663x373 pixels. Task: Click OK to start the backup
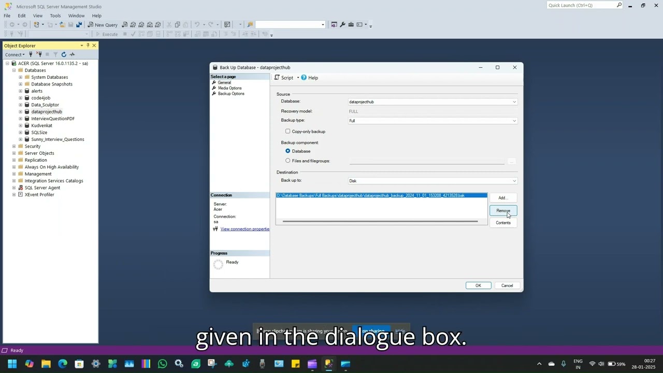pyautogui.click(x=478, y=285)
